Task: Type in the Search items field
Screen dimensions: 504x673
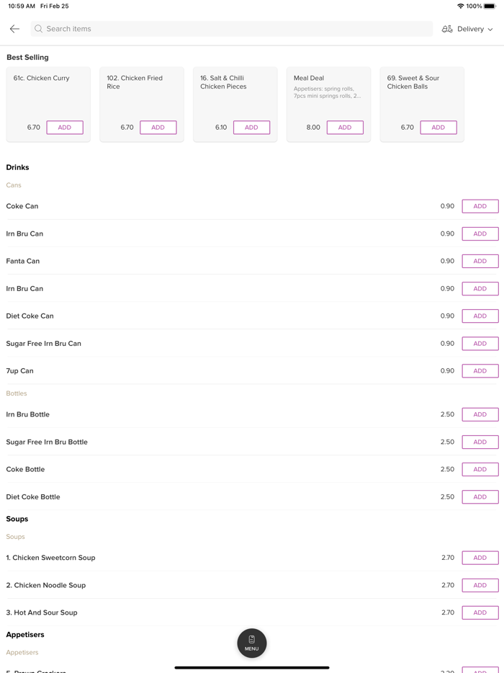Action: 230,29
